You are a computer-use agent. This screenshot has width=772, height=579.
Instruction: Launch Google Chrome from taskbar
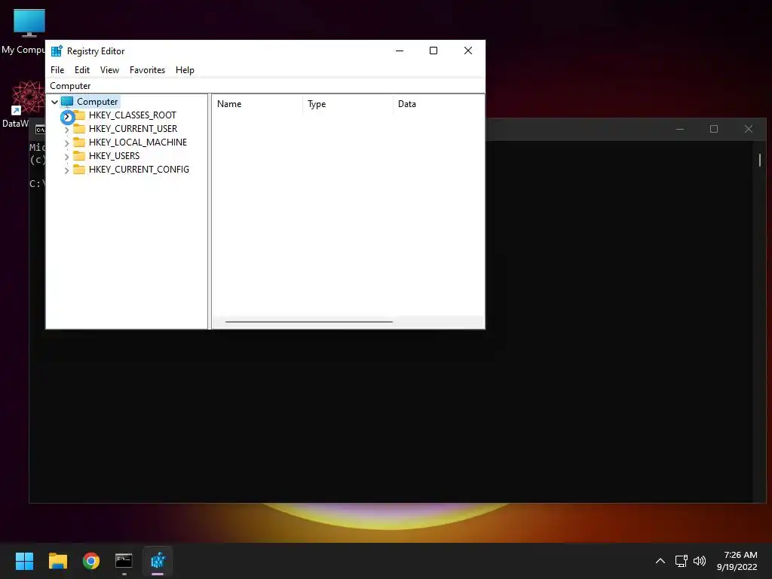coord(91,561)
